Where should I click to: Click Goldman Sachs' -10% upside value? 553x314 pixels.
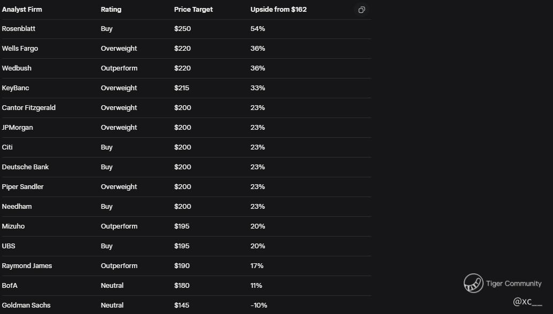(x=259, y=305)
